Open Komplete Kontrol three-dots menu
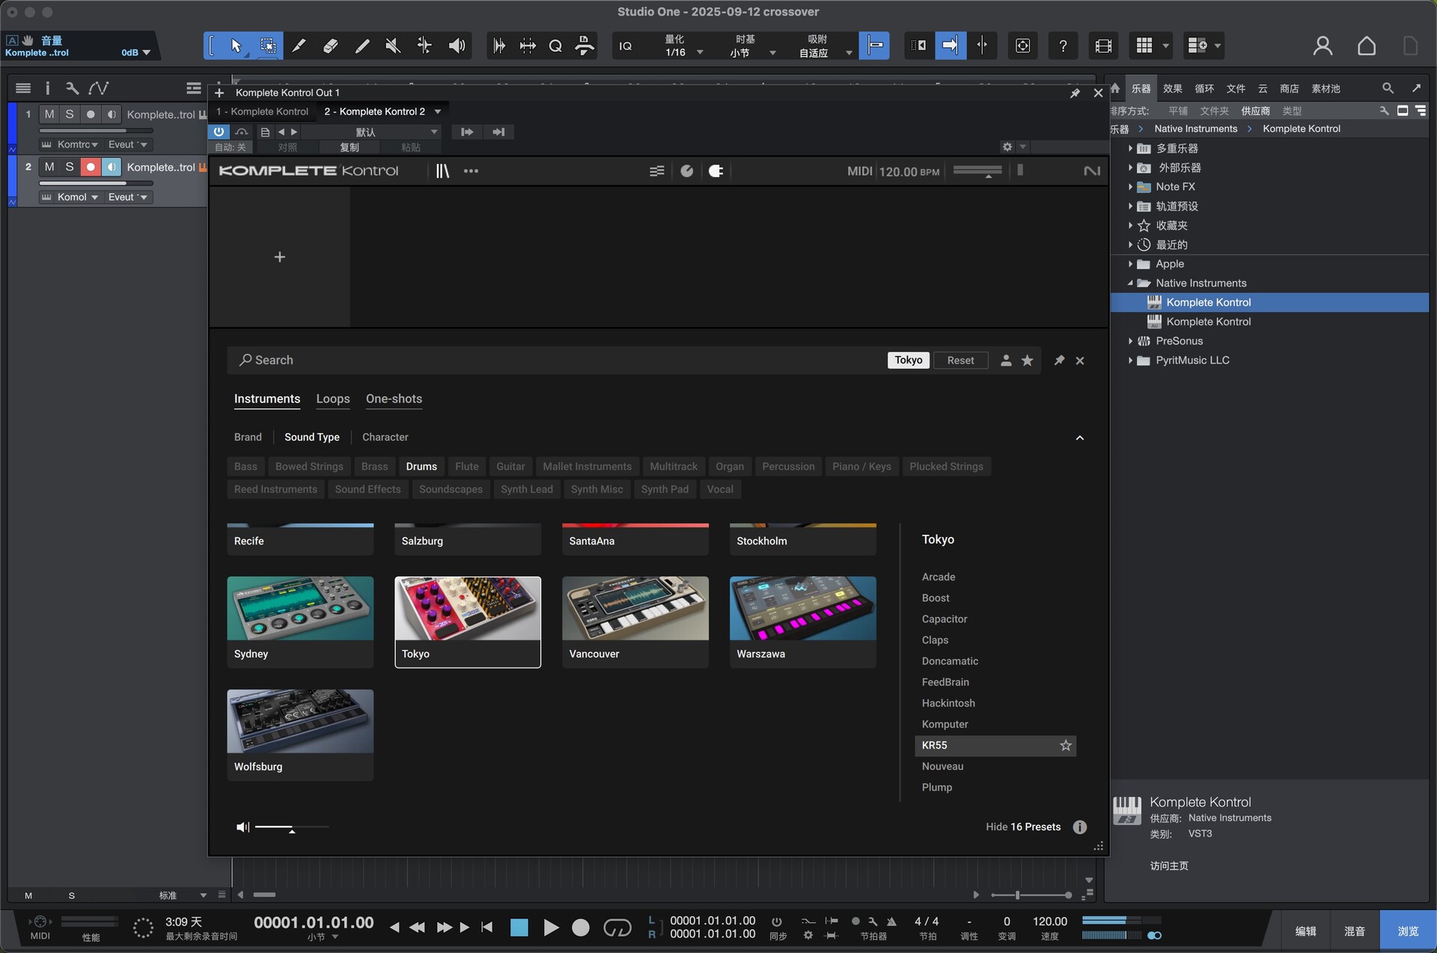The width and height of the screenshot is (1437, 953). coord(471,171)
